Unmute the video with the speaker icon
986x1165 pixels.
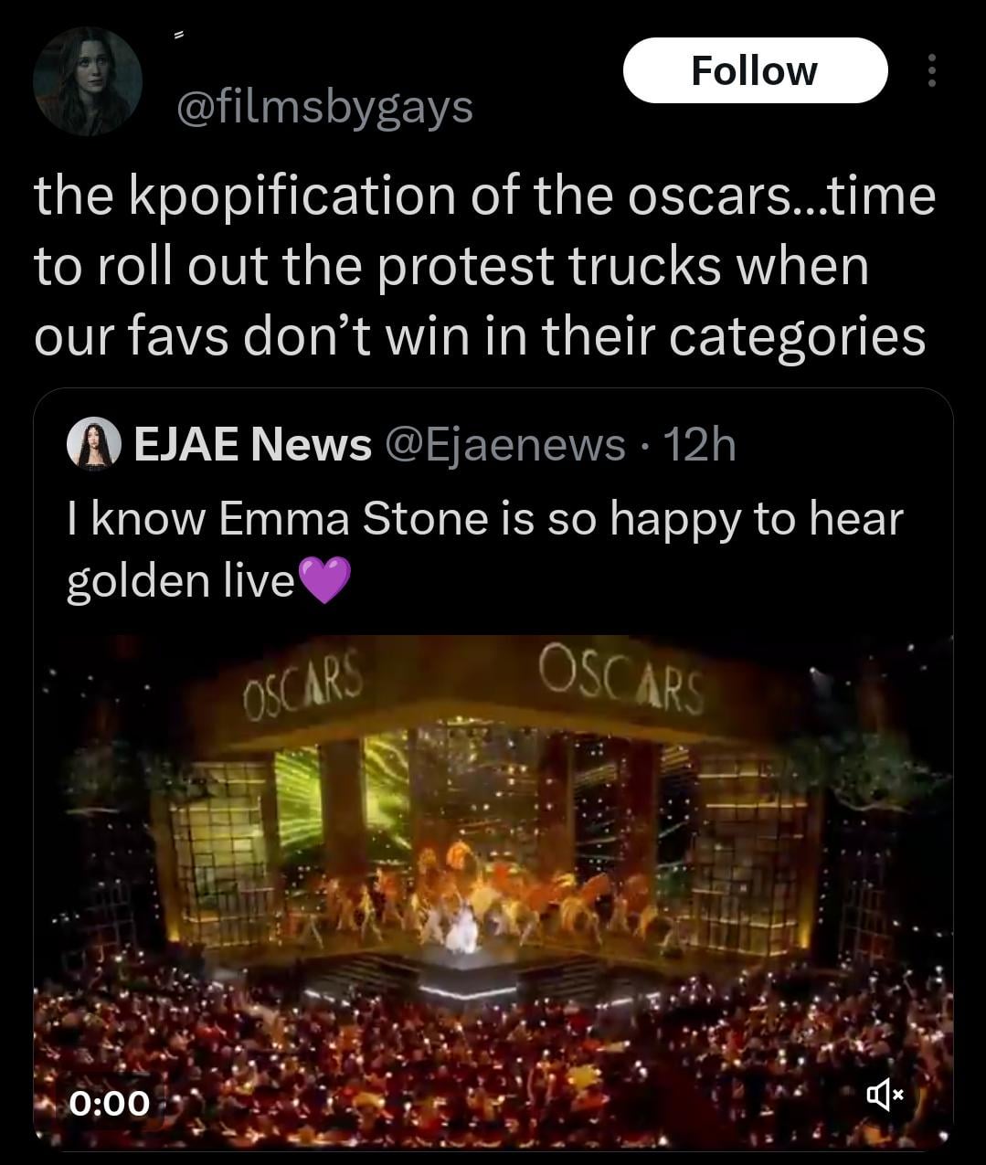pos(884,1094)
